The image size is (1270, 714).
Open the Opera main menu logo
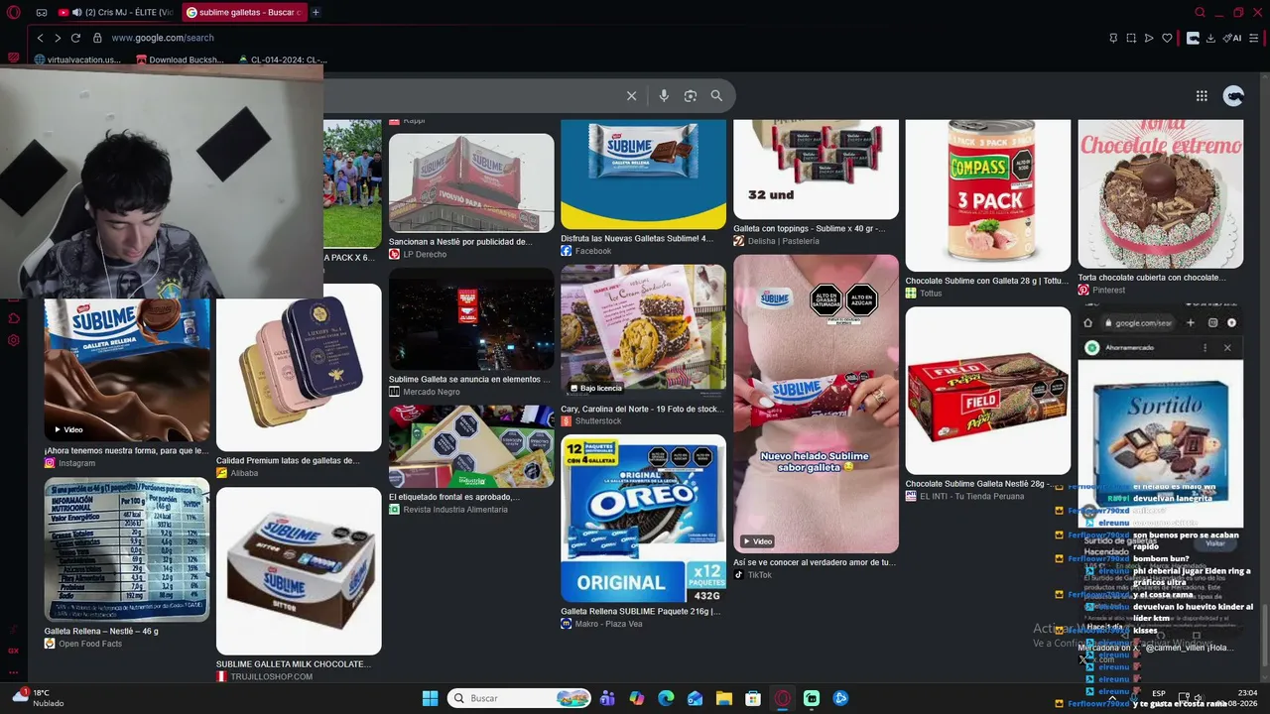point(16,13)
